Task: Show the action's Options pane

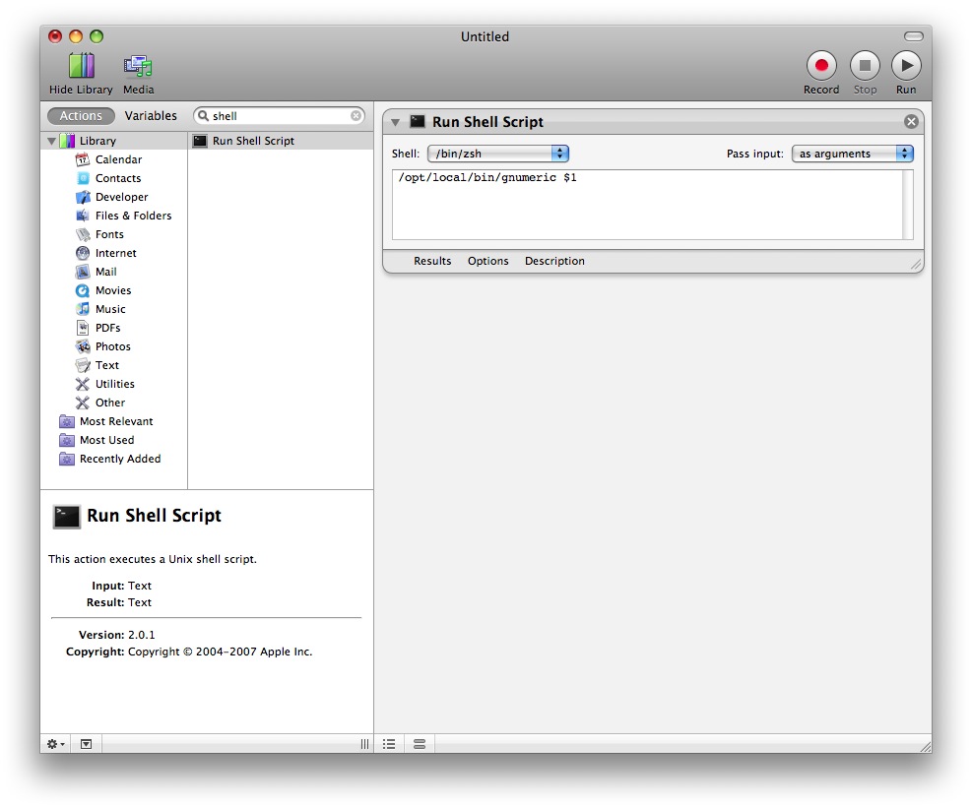Action: (488, 261)
